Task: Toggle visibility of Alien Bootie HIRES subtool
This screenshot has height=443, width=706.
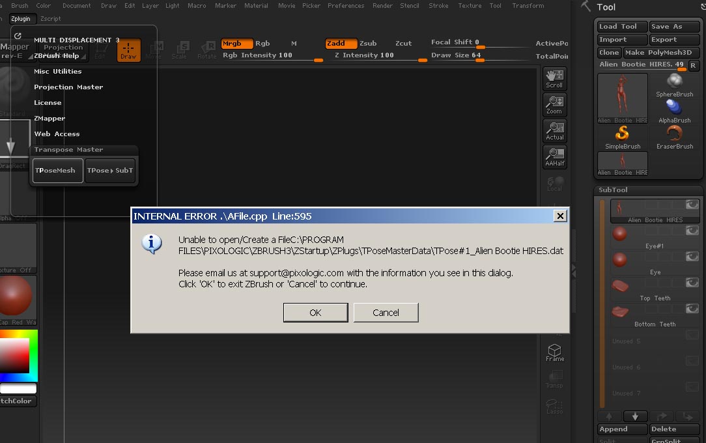Action: coord(692,205)
